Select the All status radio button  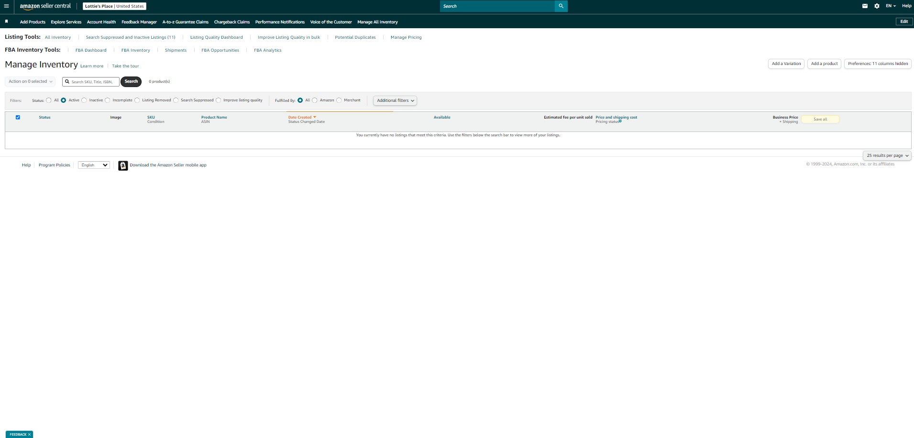tap(49, 100)
